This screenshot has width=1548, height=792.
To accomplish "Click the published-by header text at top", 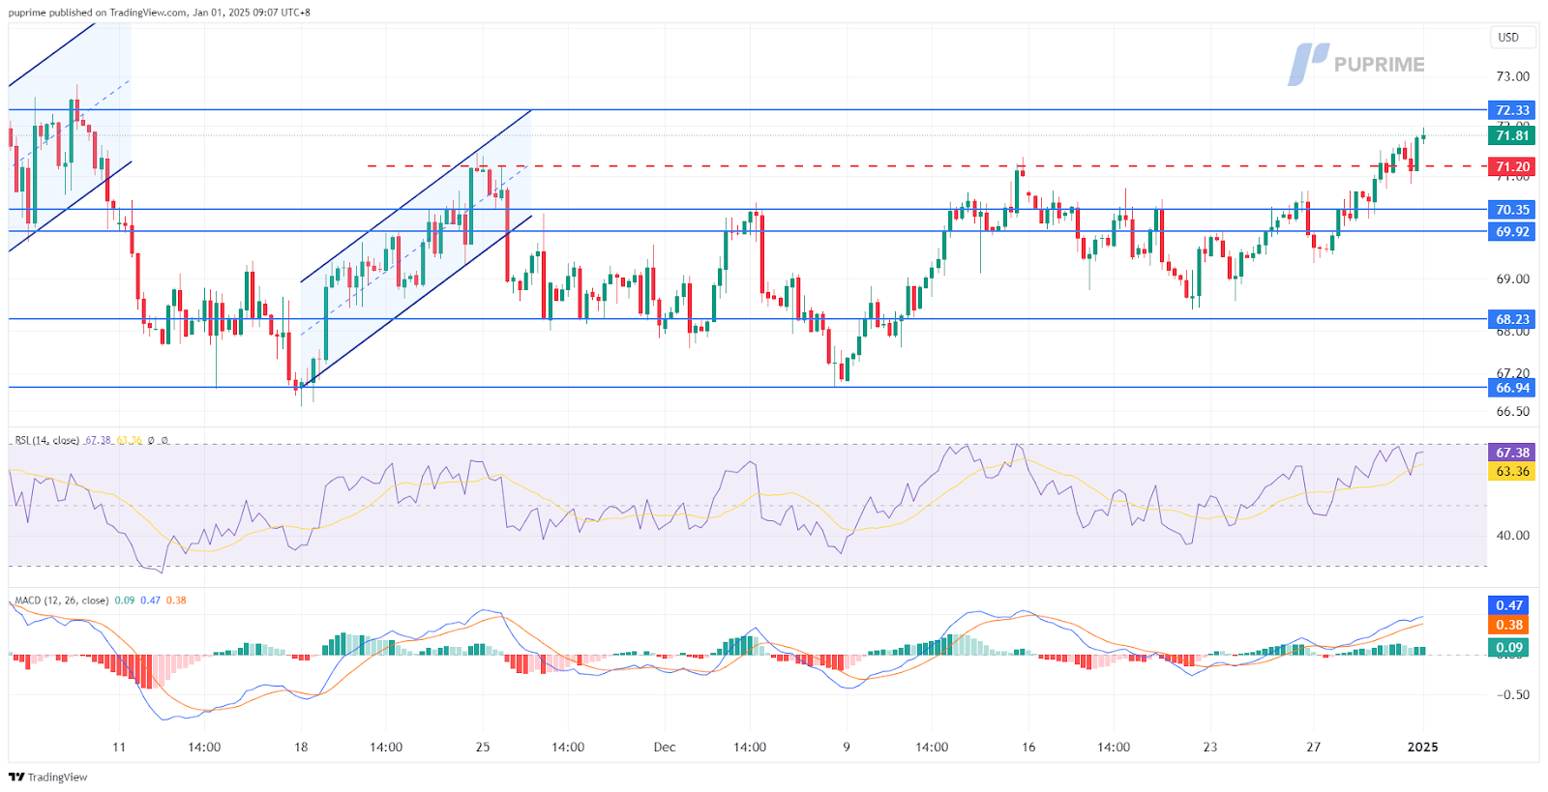I will [160, 13].
